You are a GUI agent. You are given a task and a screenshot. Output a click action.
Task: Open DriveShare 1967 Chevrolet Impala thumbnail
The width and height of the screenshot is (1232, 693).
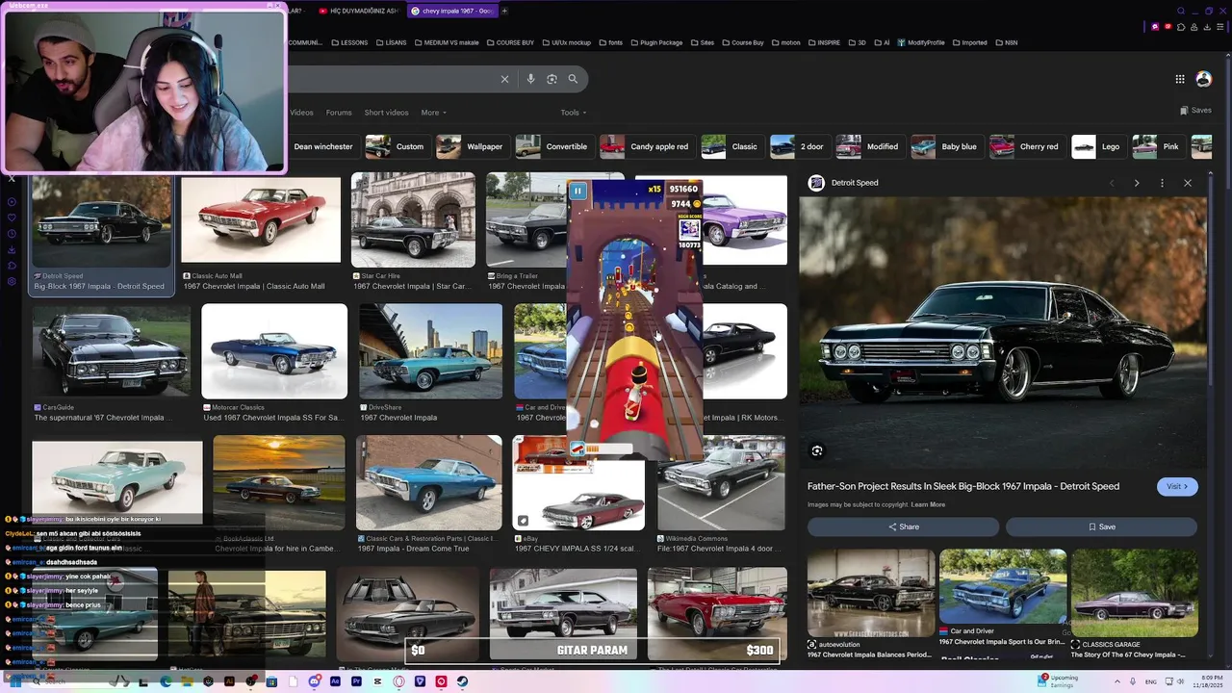[x=430, y=351]
